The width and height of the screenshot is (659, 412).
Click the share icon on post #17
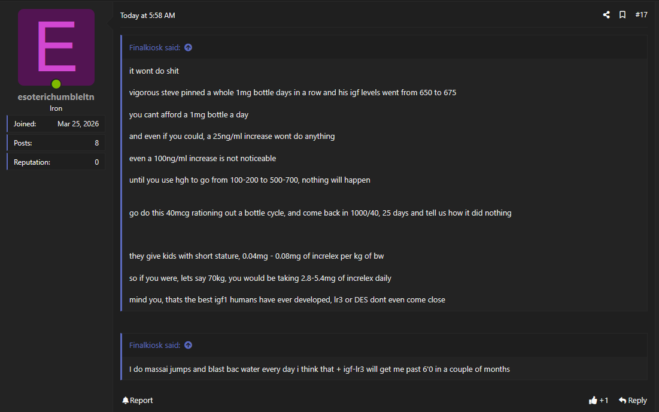[x=606, y=15]
